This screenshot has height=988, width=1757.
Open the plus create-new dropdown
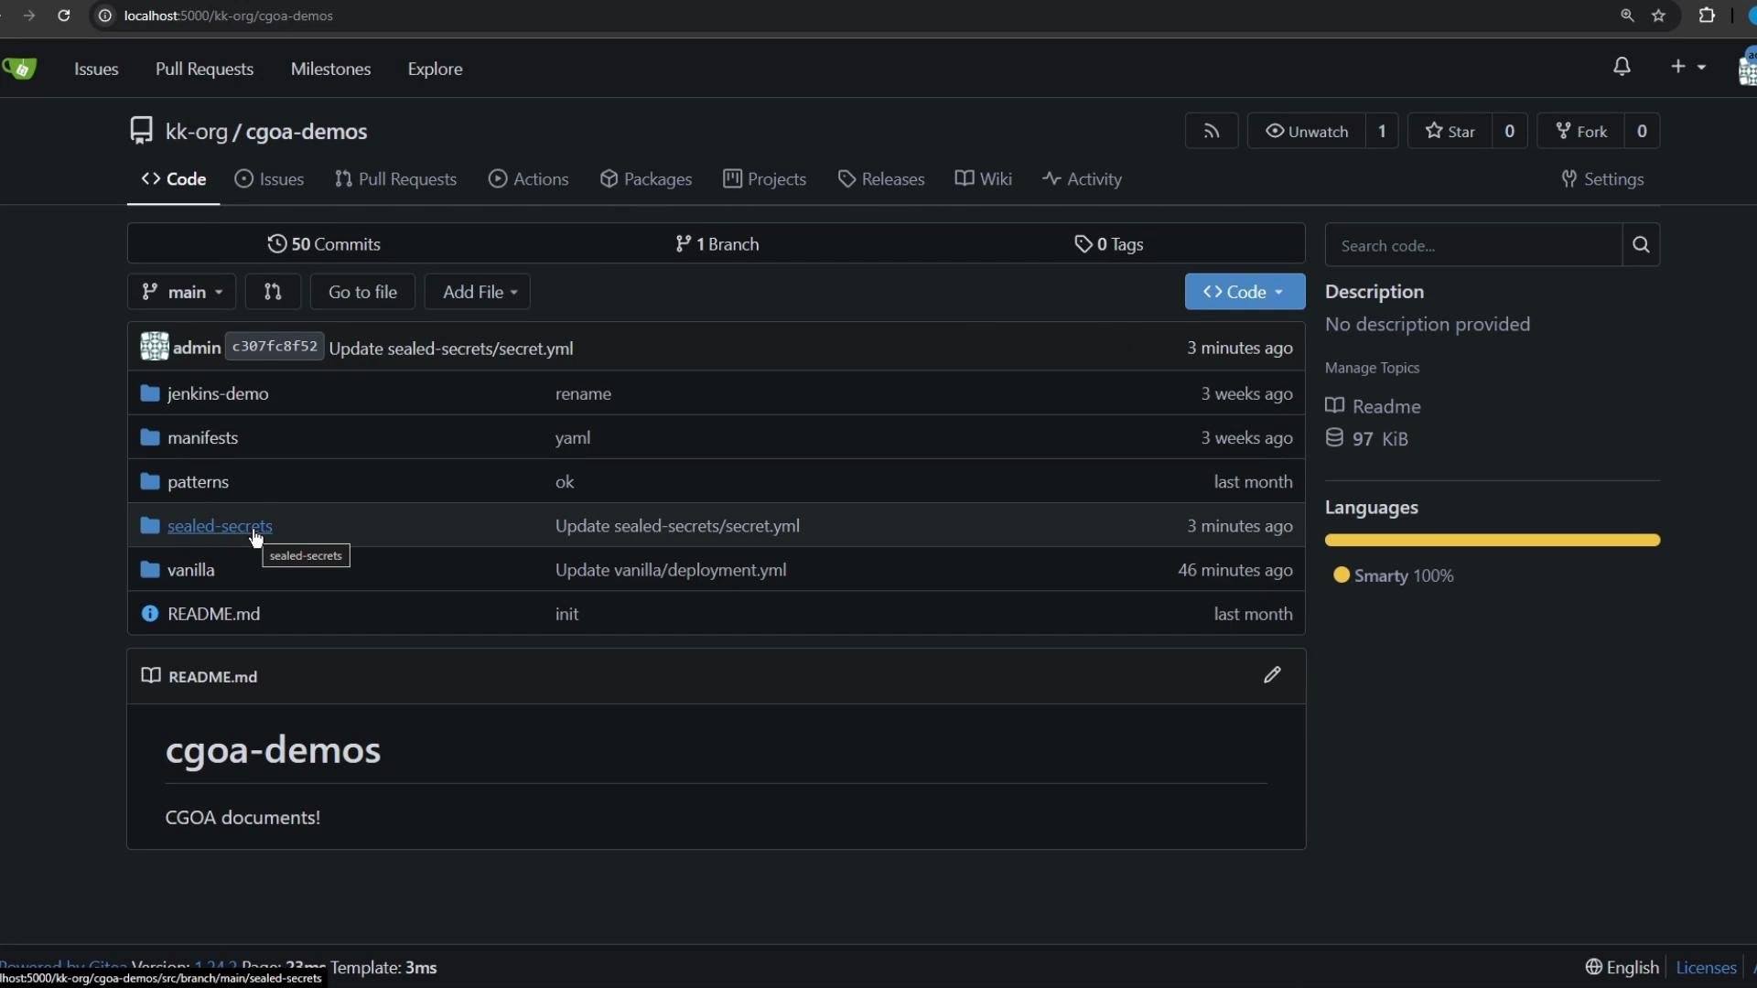point(1687,67)
